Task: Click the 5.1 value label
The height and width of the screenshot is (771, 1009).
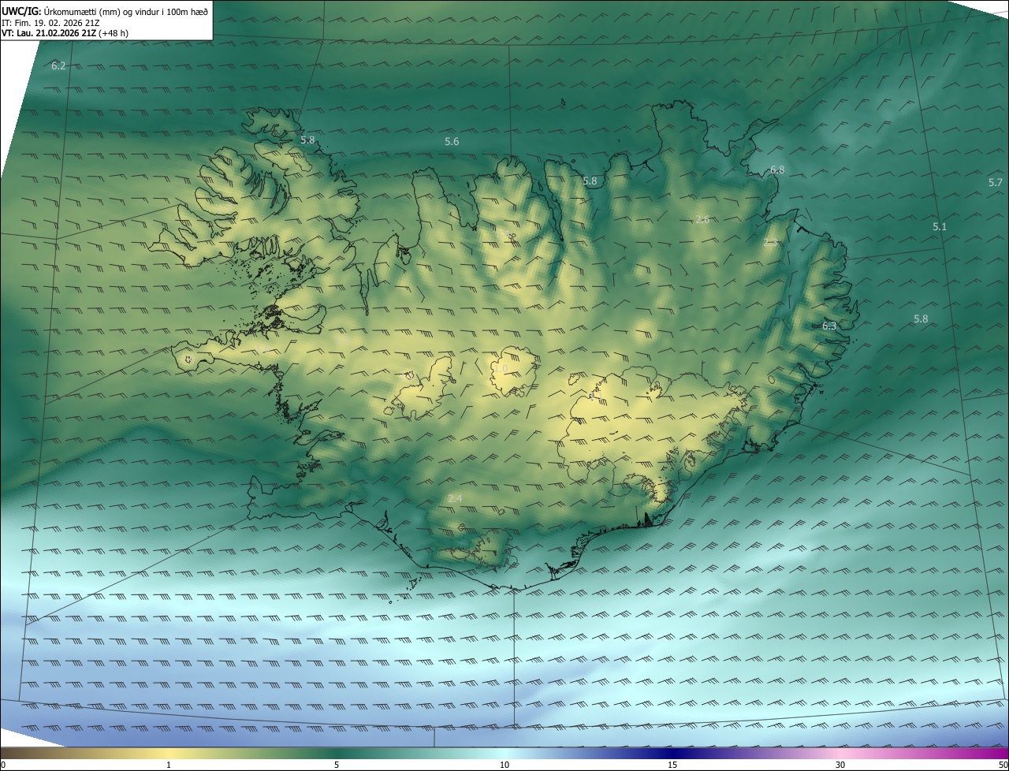Action: [x=940, y=226]
